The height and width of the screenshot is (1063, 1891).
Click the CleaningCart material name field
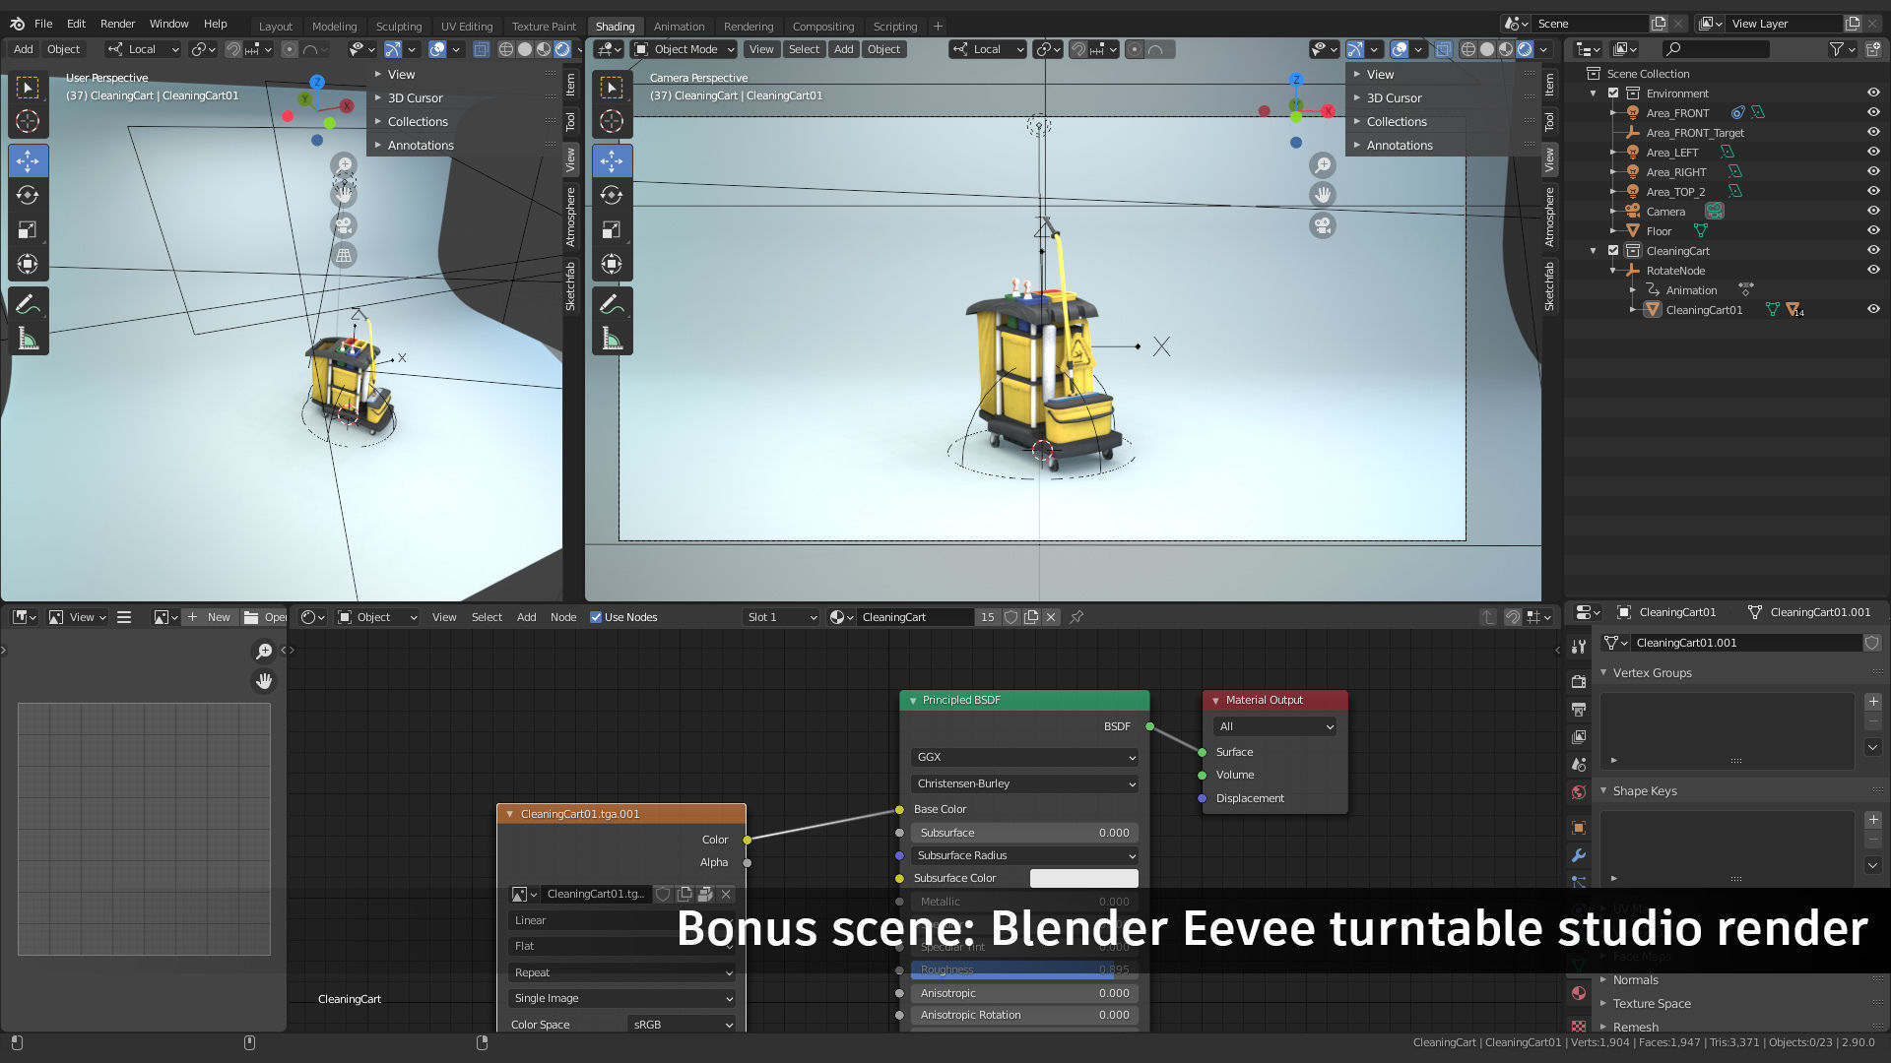click(916, 617)
